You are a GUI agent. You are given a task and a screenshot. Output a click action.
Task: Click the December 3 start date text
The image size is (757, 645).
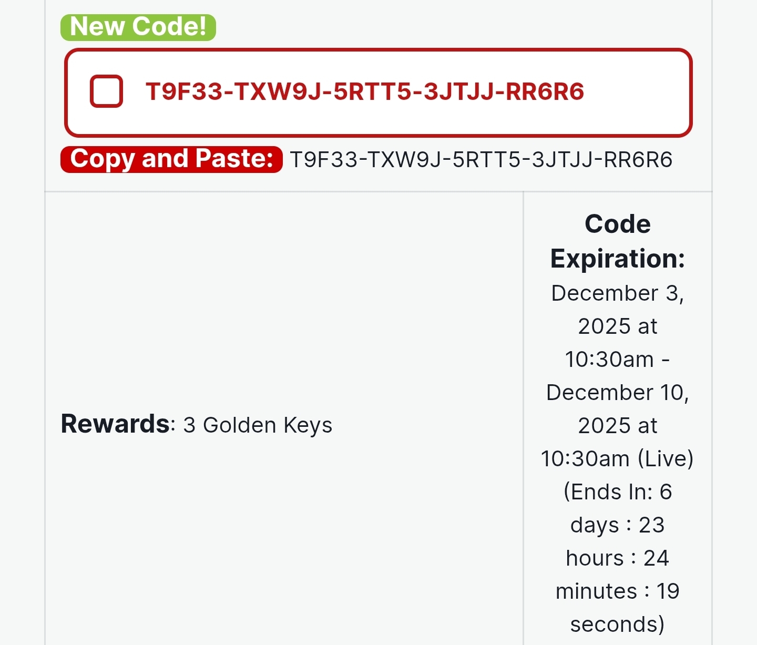pyautogui.click(x=617, y=293)
